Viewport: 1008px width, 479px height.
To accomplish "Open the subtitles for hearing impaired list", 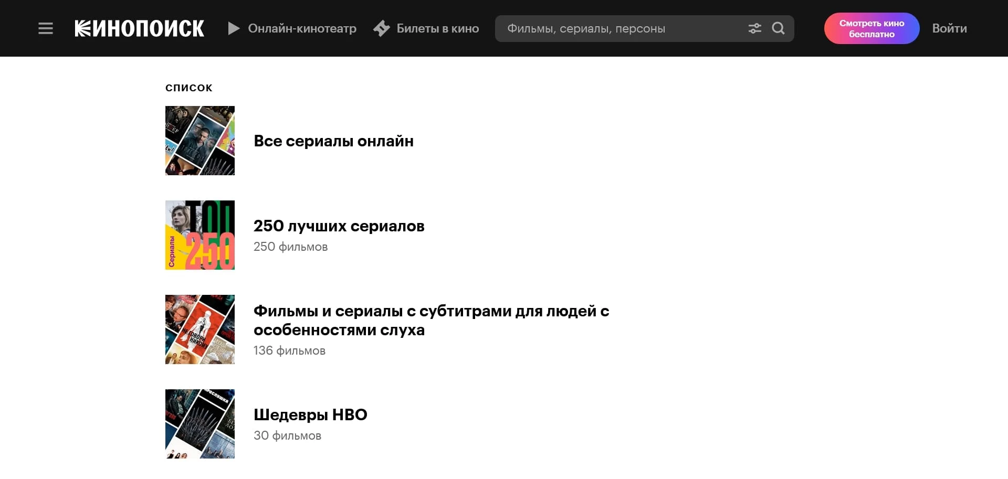I will [x=430, y=320].
